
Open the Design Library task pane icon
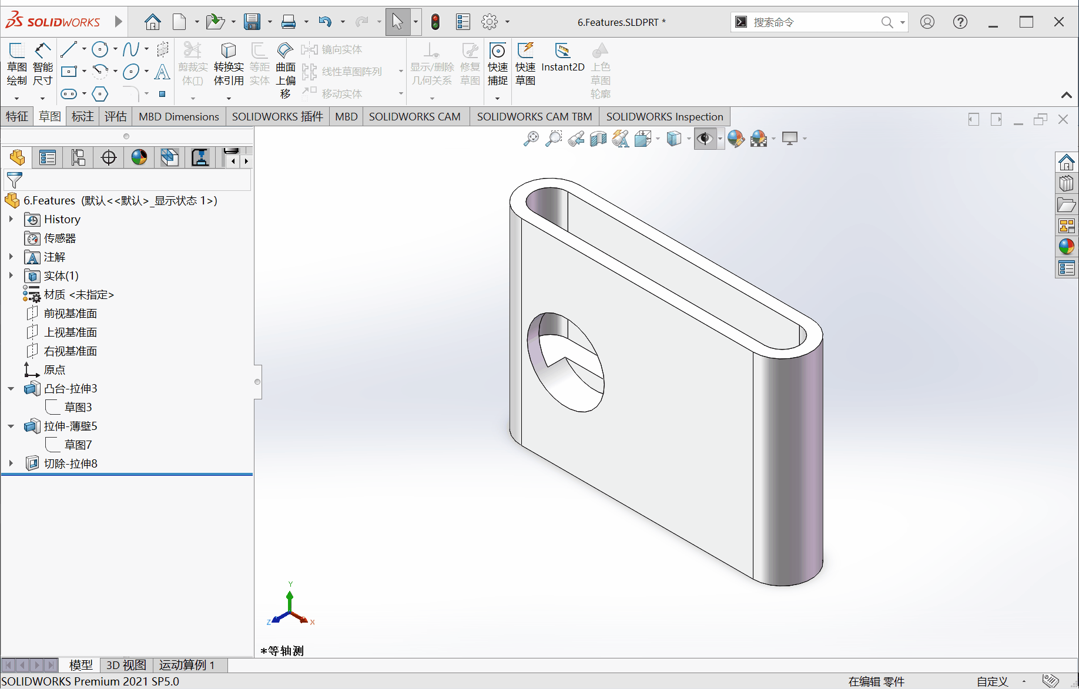(1067, 183)
